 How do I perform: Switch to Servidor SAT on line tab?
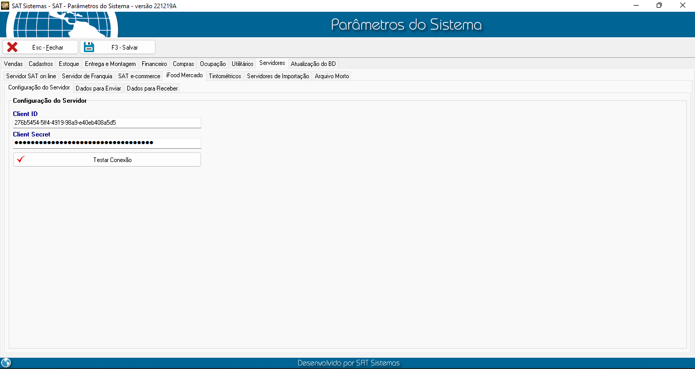click(31, 76)
